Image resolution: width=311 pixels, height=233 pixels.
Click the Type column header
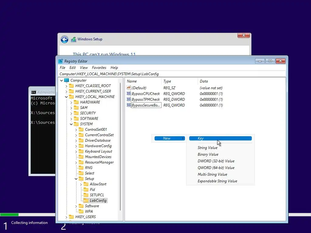tap(179, 81)
